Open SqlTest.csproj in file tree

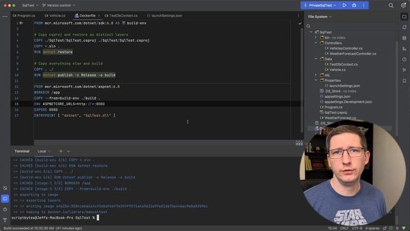[x=333, y=112]
